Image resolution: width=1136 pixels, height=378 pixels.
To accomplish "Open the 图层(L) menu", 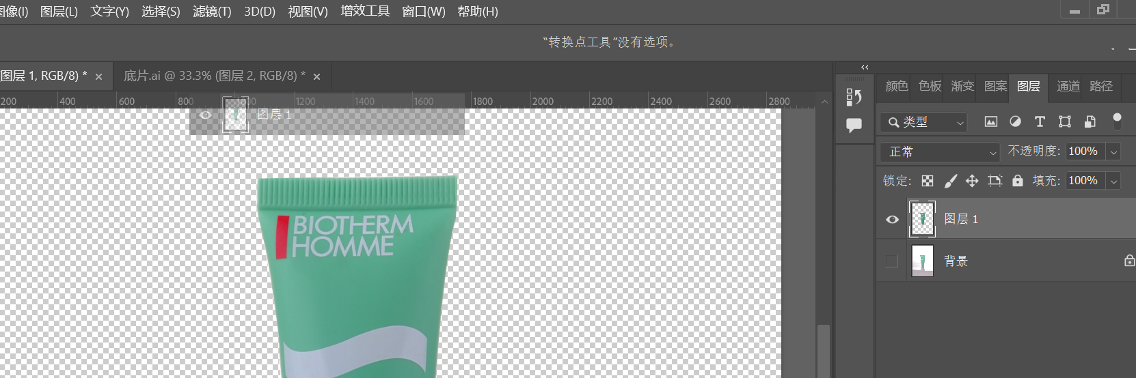I will (59, 12).
